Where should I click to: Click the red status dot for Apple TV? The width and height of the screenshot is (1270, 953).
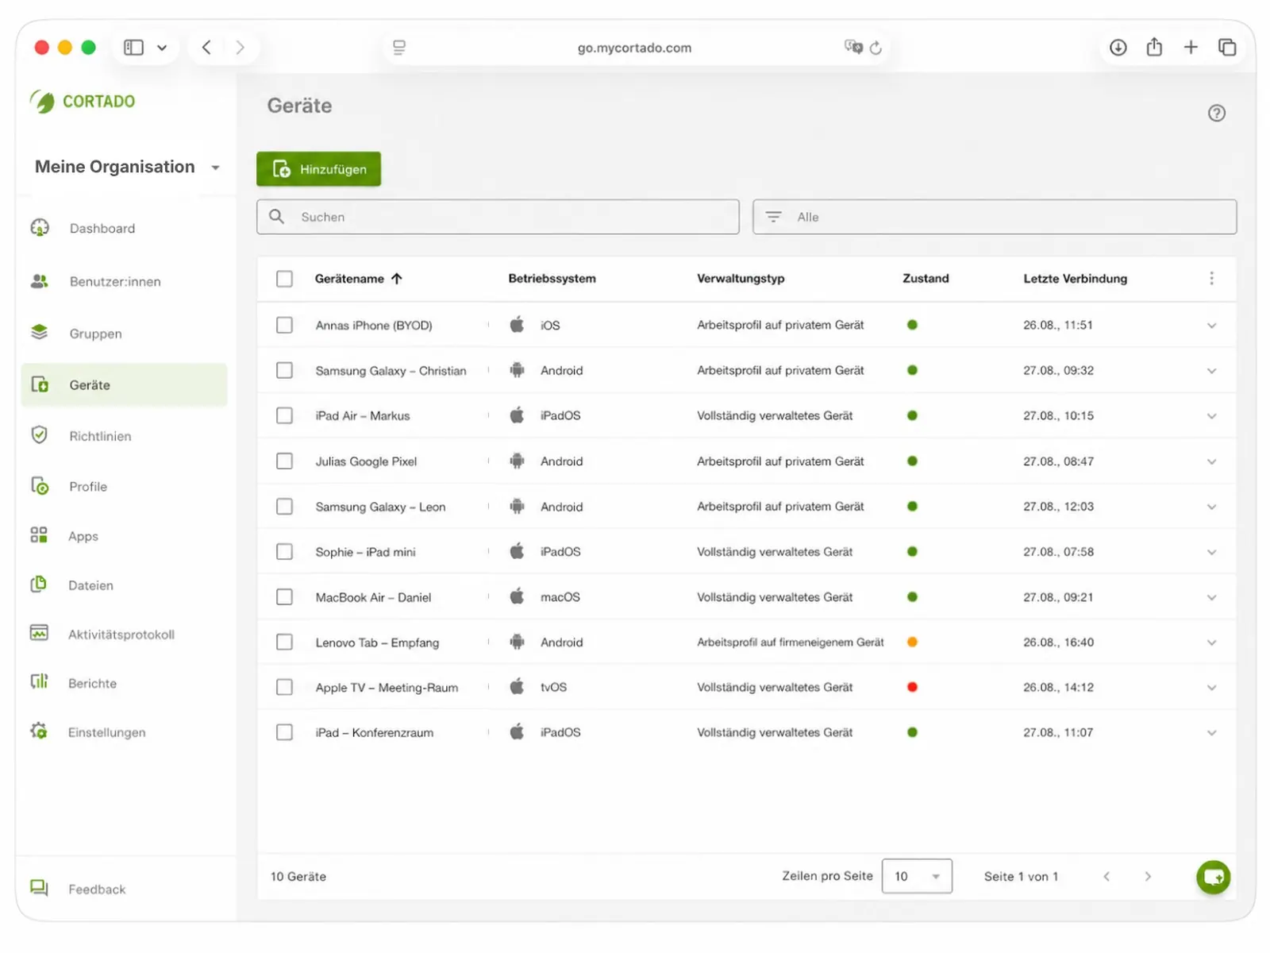[912, 687]
